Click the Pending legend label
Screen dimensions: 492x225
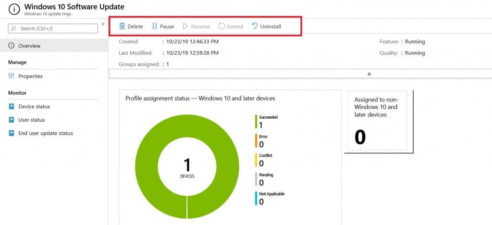266,175
